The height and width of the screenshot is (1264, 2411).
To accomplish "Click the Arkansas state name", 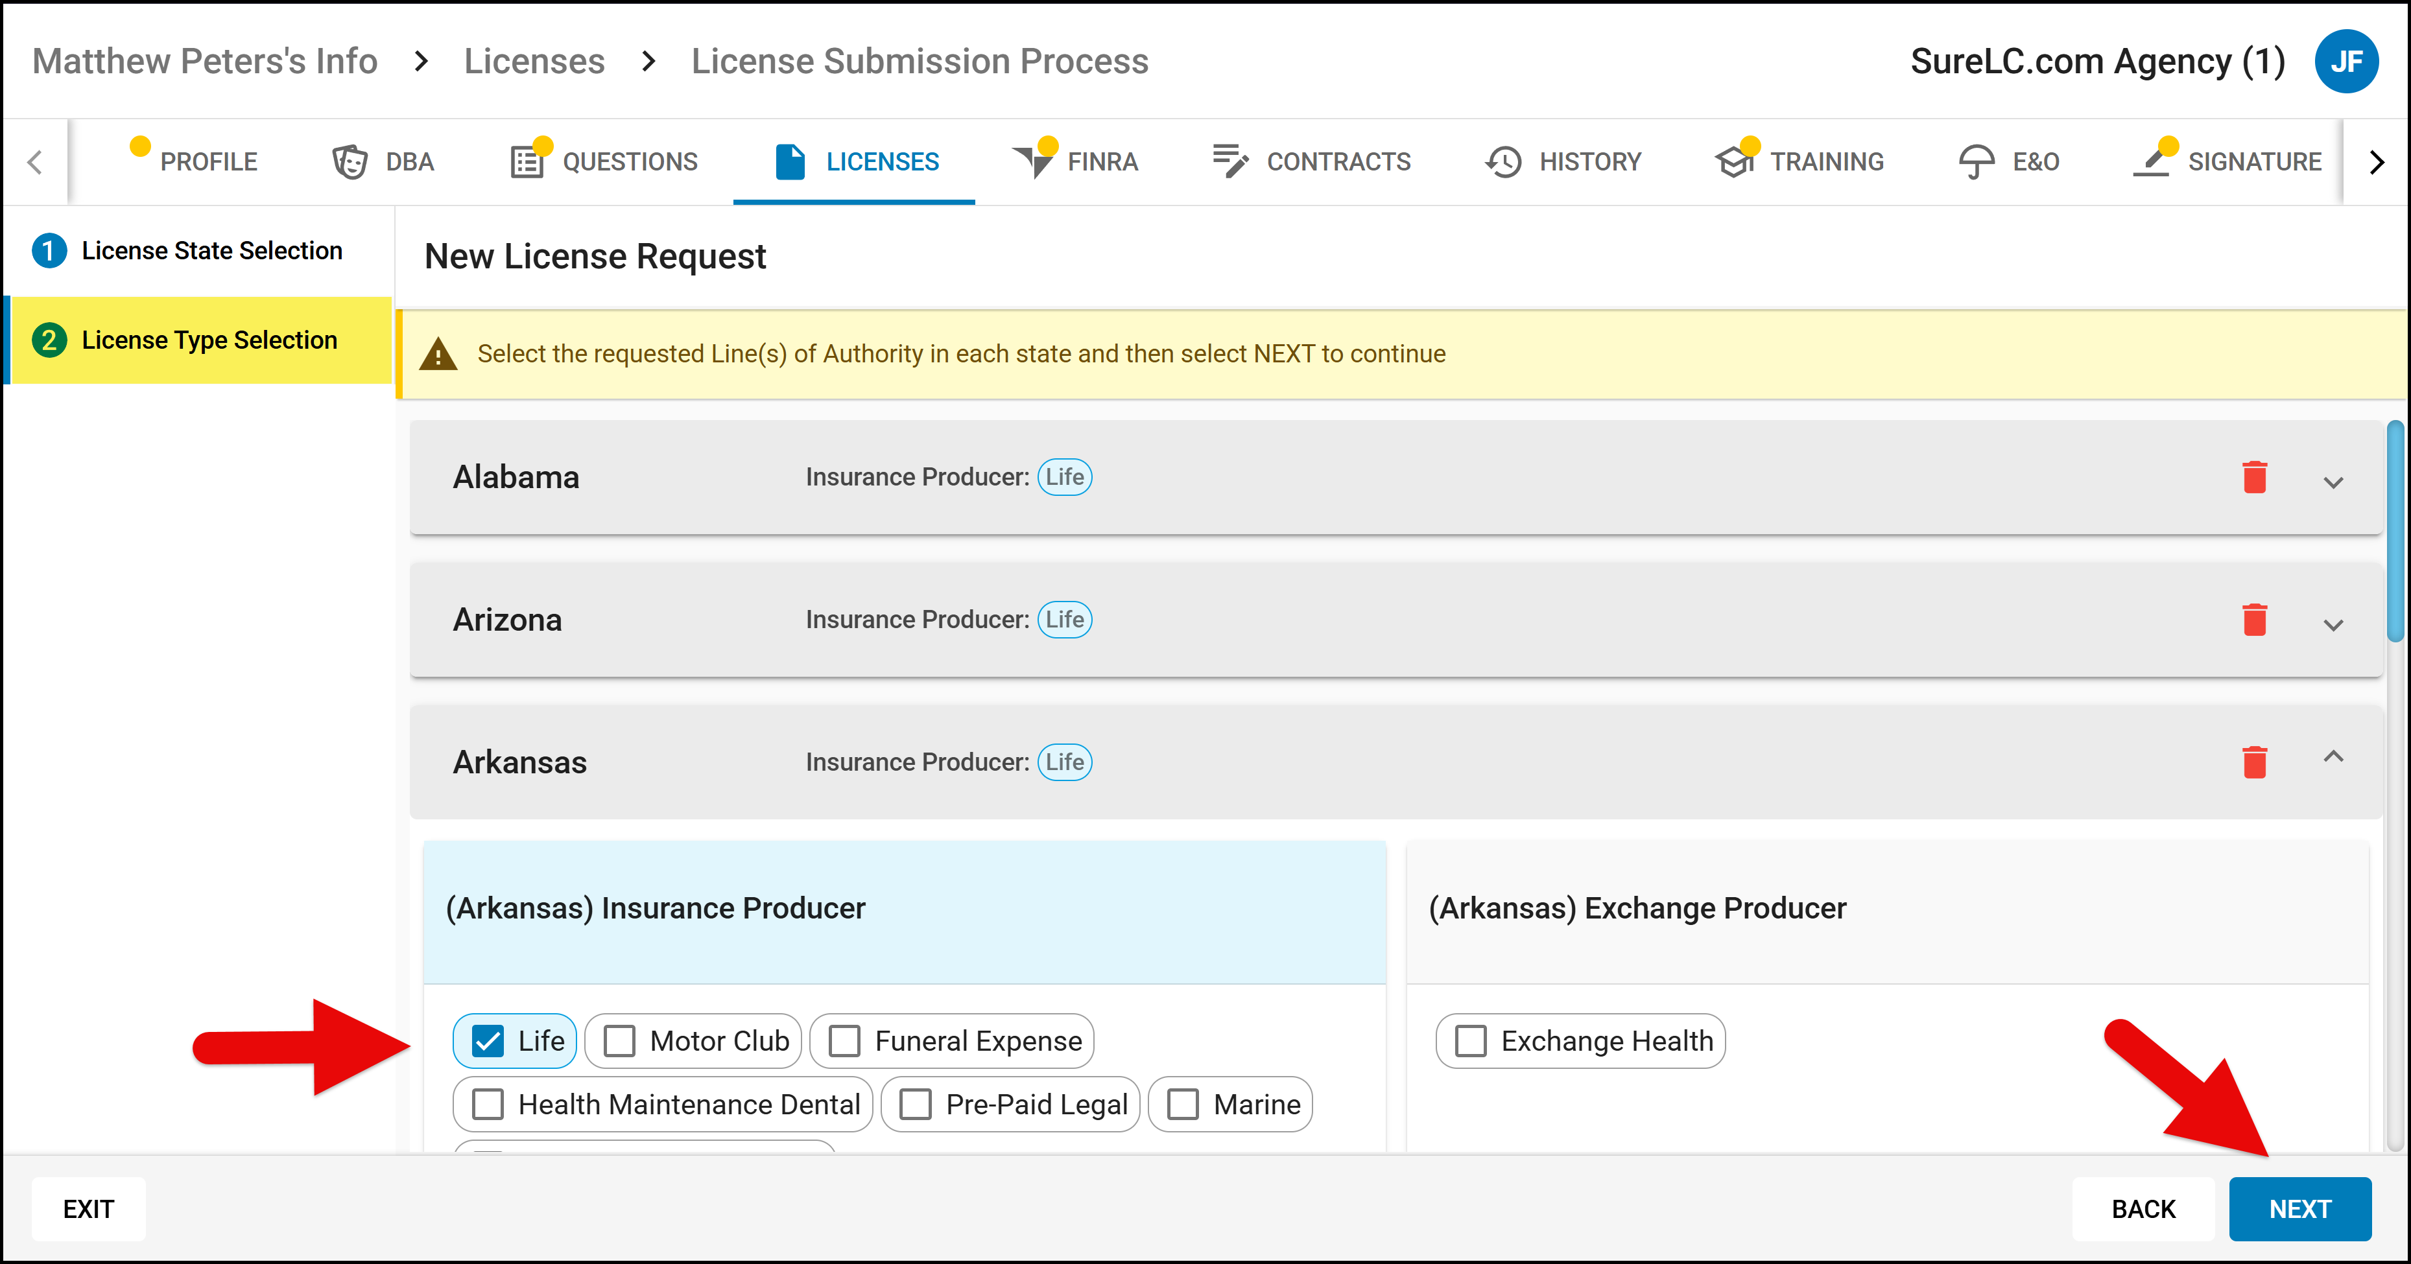I will tap(519, 762).
